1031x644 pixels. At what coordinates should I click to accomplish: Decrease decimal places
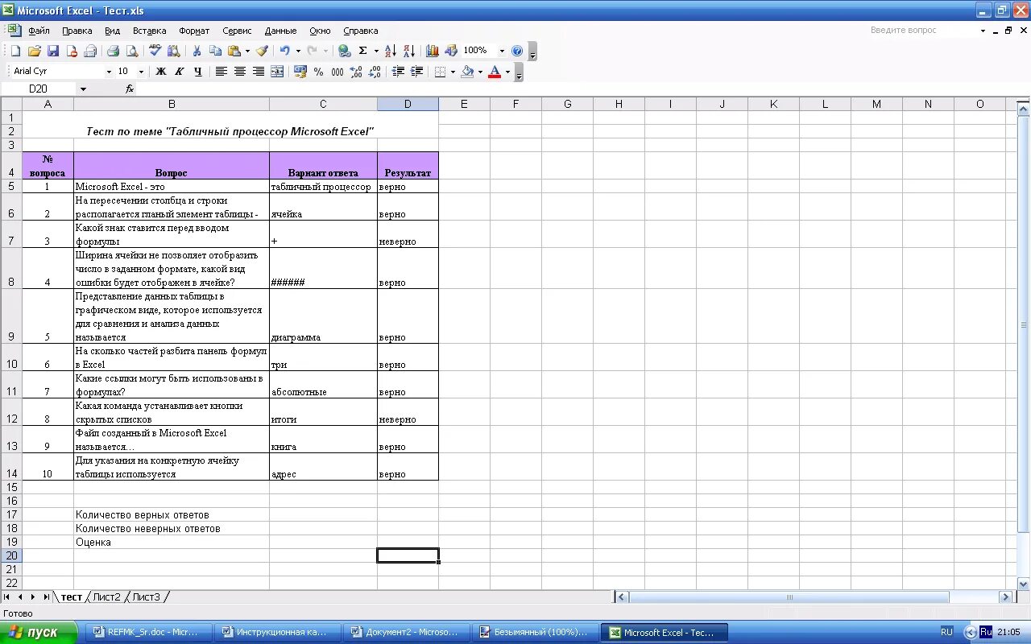[375, 72]
